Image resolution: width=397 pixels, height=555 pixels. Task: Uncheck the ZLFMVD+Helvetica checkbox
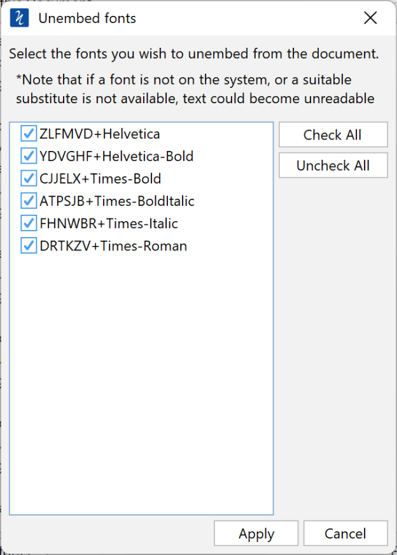29,134
